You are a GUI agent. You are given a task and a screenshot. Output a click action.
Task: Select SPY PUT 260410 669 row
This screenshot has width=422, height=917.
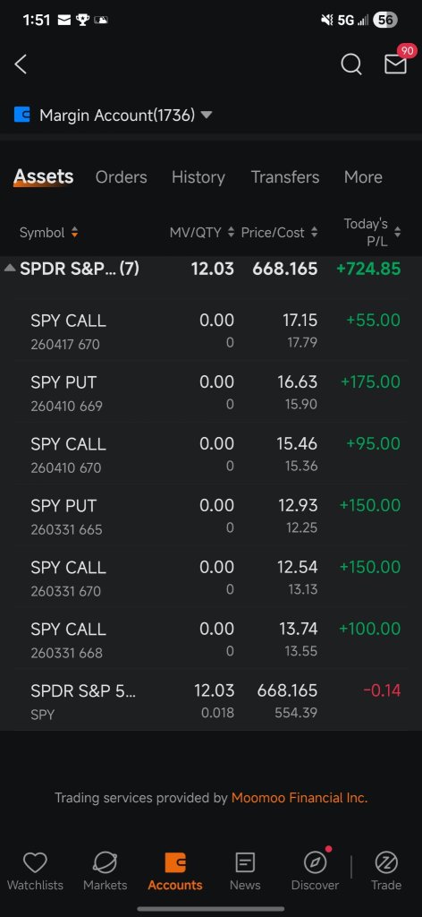coord(211,392)
